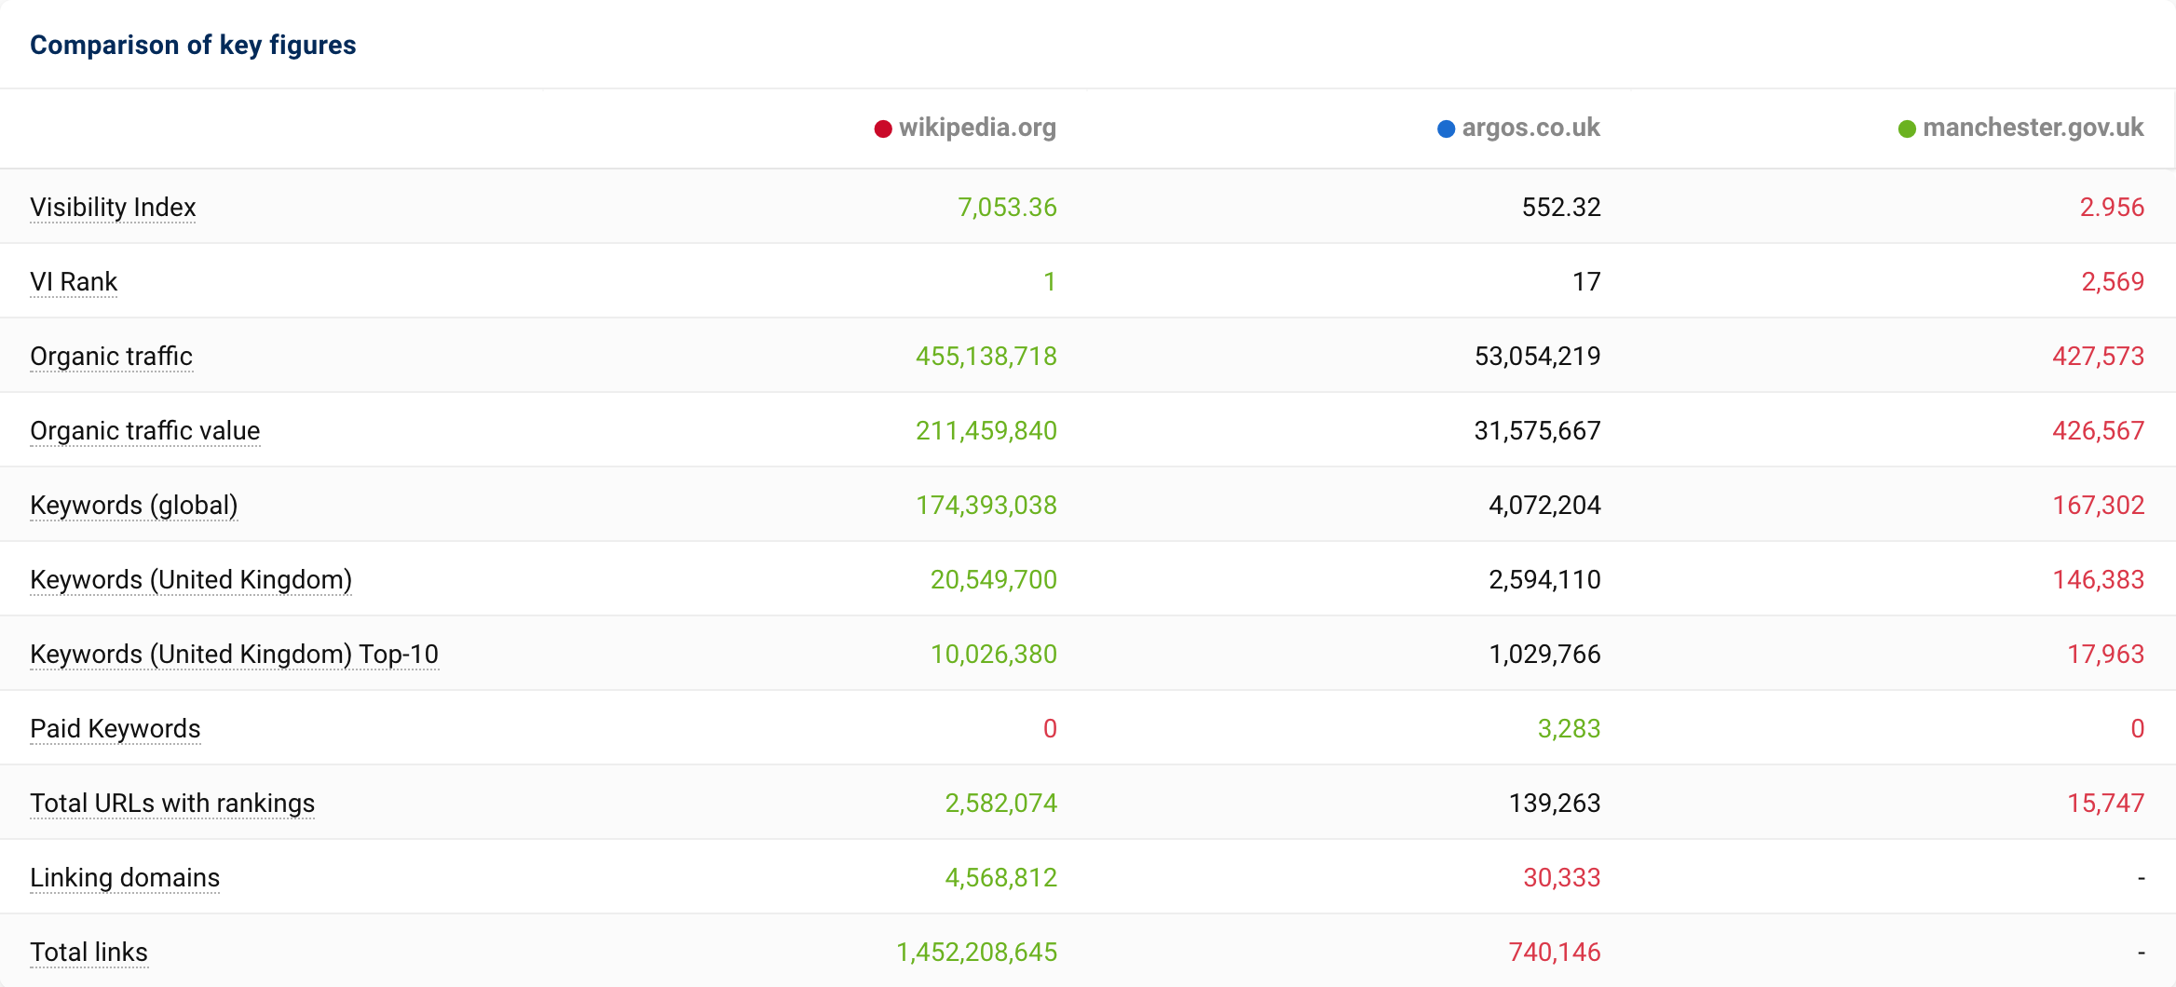Click global keywords value 167,302
The height and width of the screenshot is (987, 2176).
2099,505
